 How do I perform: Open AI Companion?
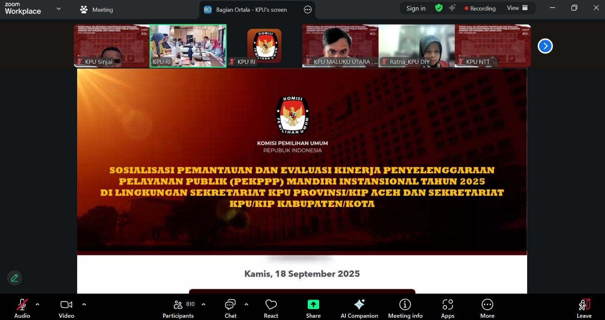pyautogui.click(x=359, y=309)
